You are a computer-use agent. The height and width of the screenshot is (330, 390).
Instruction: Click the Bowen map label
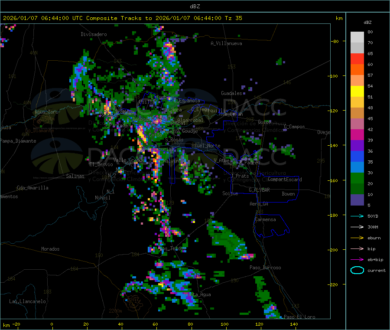click(289, 194)
